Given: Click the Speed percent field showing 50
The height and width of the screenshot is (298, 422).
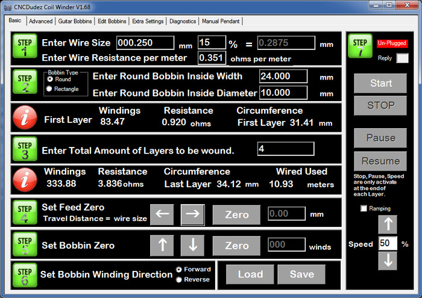Looking at the screenshot, I should pos(388,243).
